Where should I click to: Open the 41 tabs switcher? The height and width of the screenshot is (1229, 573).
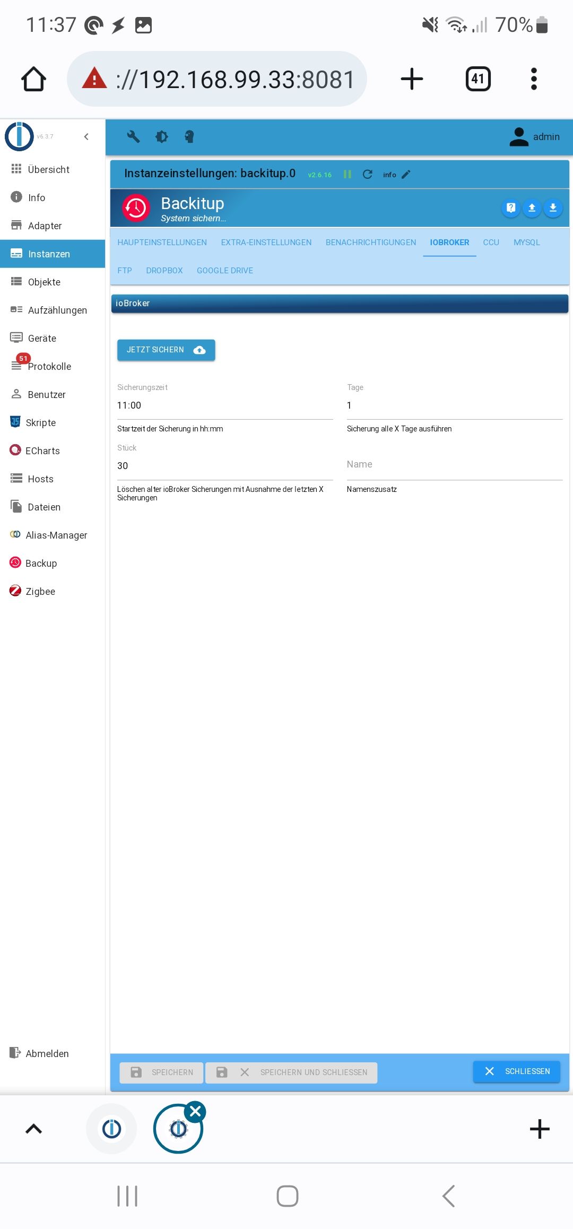[x=478, y=79]
